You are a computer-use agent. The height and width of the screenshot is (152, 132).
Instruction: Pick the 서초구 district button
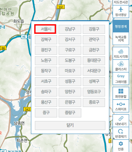(46, 81)
